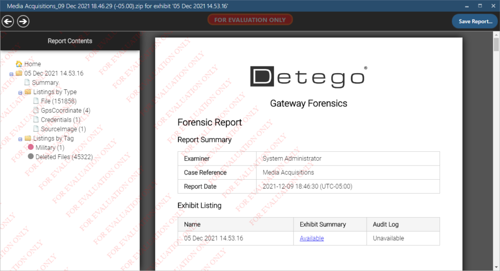This screenshot has width=500, height=271.
Task: Open the File (151858) listing
Action: (59, 101)
